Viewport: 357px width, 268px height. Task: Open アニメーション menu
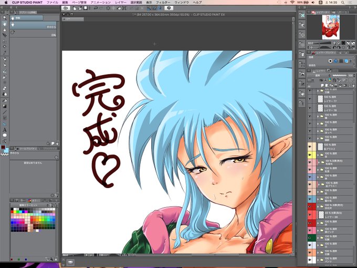pos(101,2)
